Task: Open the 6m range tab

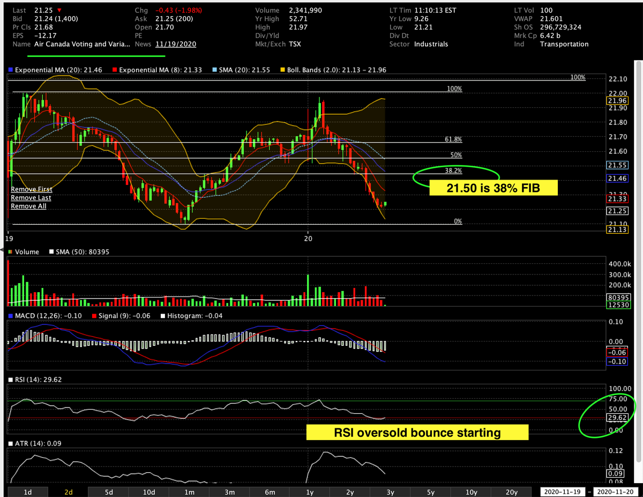Action: point(269,492)
